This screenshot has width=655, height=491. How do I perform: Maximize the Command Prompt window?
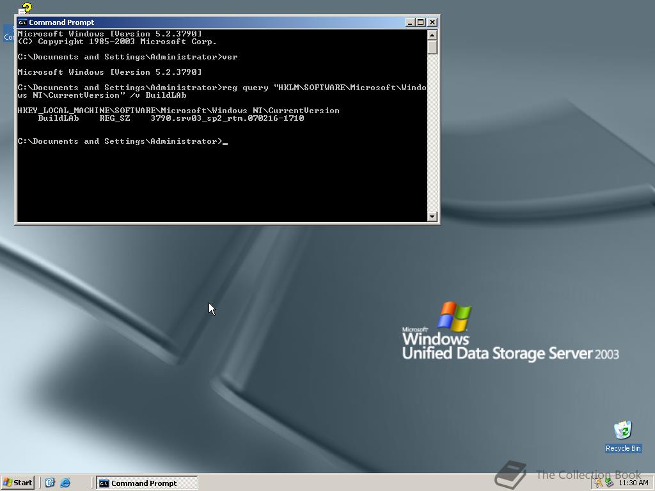pos(421,22)
